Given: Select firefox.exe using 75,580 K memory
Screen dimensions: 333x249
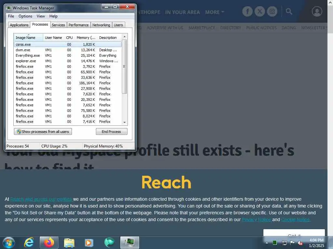Looking at the screenshot, I should tap(68, 111).
